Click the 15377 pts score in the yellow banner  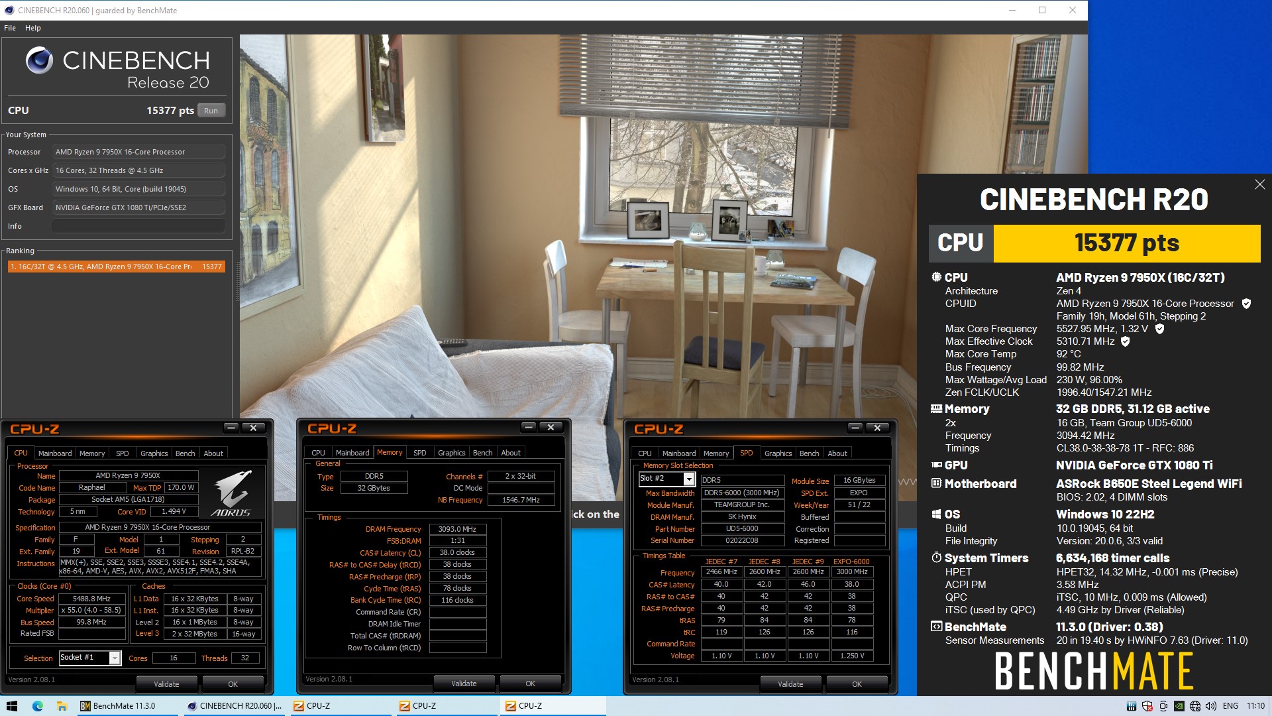(x=1127, y=243)
